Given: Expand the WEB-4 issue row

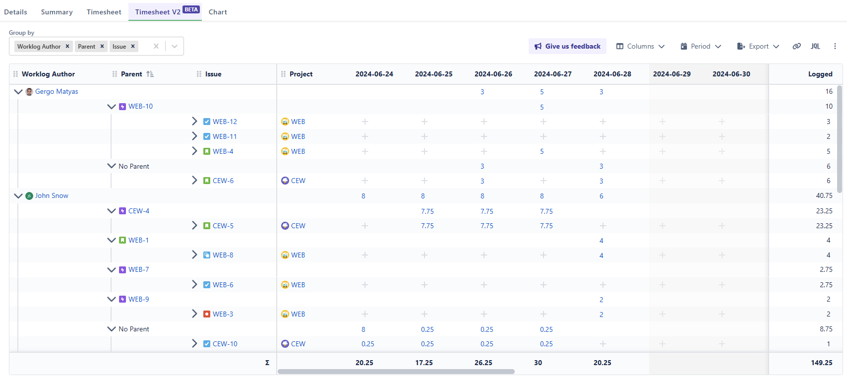Looking at the screenshot, I should (x=194, y=151).
